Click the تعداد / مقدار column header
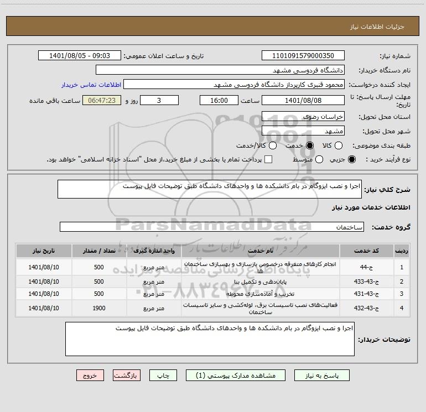 99,251
